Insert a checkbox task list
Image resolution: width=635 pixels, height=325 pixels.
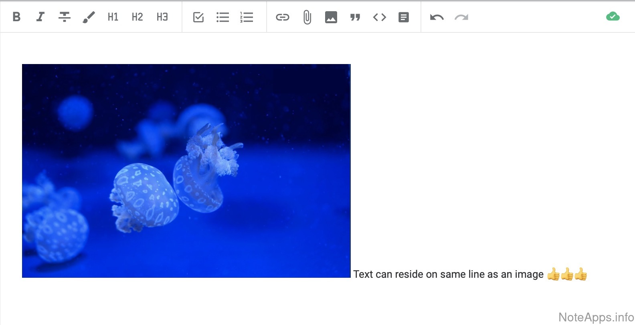click(x=198, y=17)
